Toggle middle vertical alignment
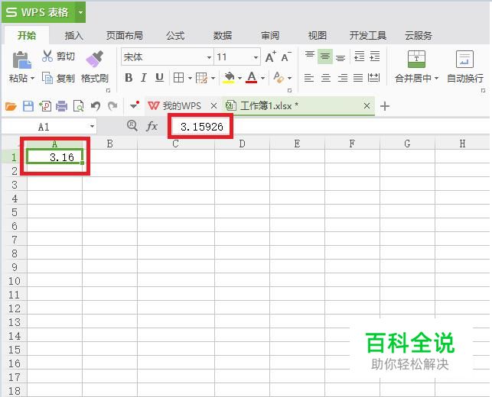 click(x=325, y=56)
